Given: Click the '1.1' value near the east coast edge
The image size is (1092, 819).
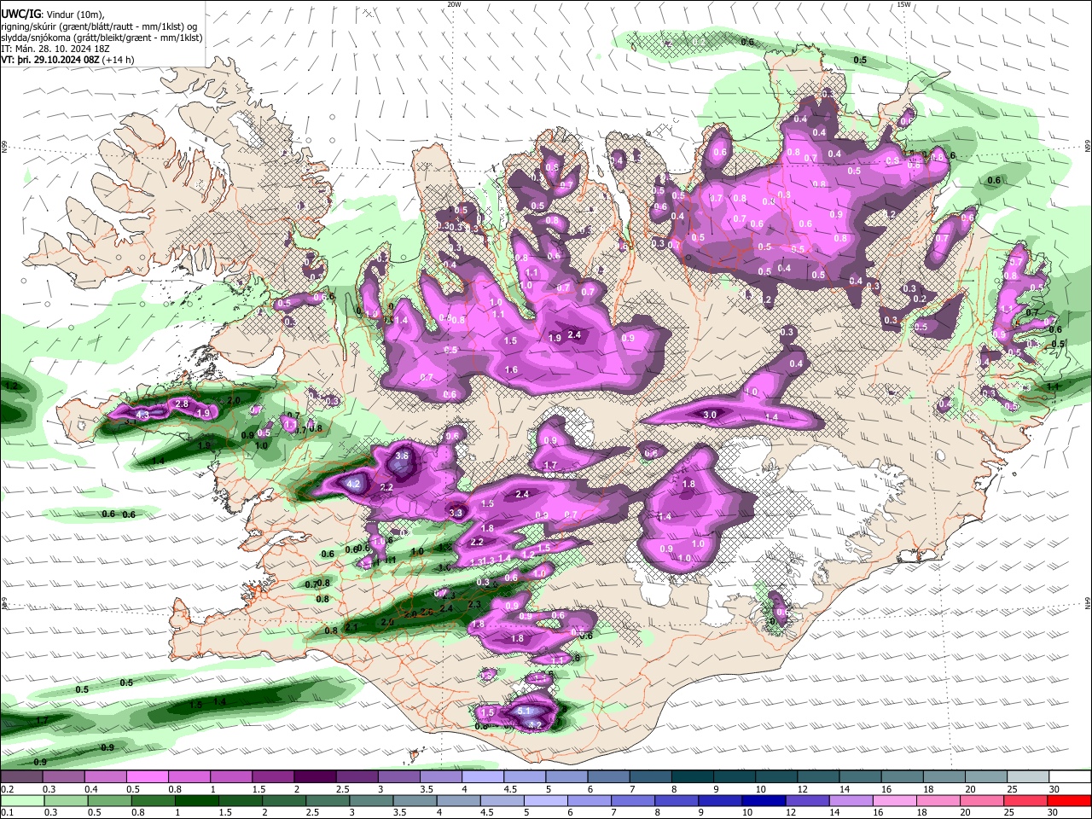Looking at the screenshot, I should (1053, 386).
